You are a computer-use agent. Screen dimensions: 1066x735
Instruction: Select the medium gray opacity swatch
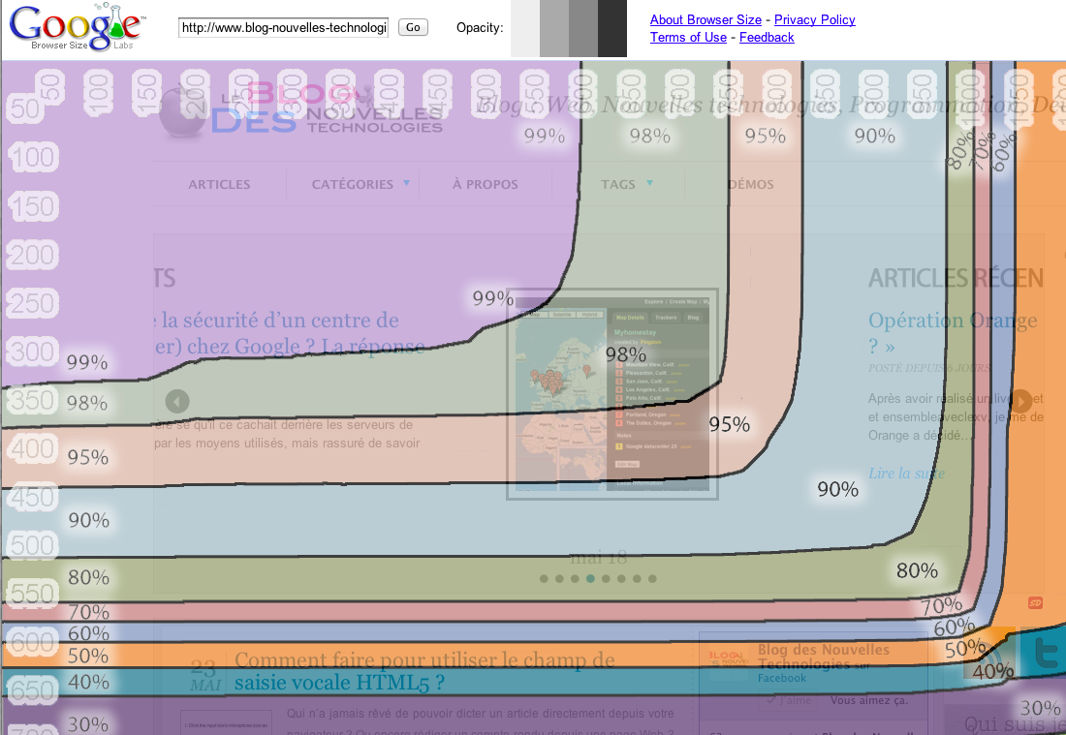pos(583,28)
